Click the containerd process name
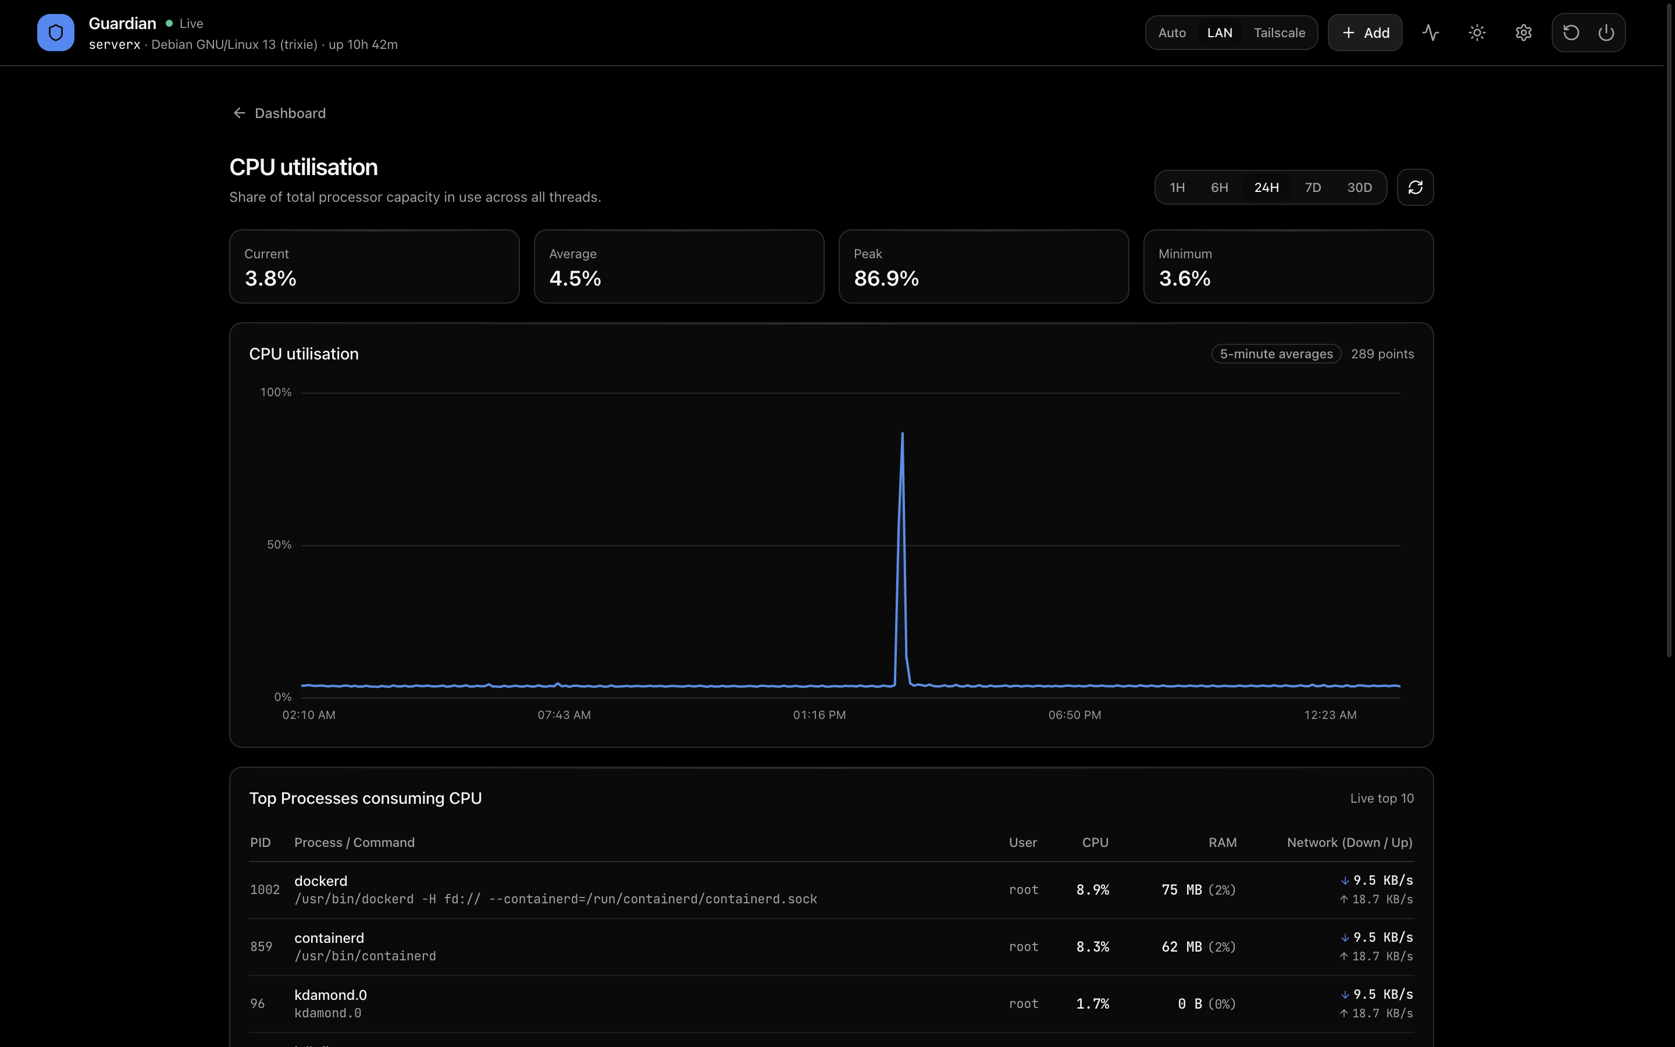Viewport: 1675px width, 1047px height. [329, 938]
